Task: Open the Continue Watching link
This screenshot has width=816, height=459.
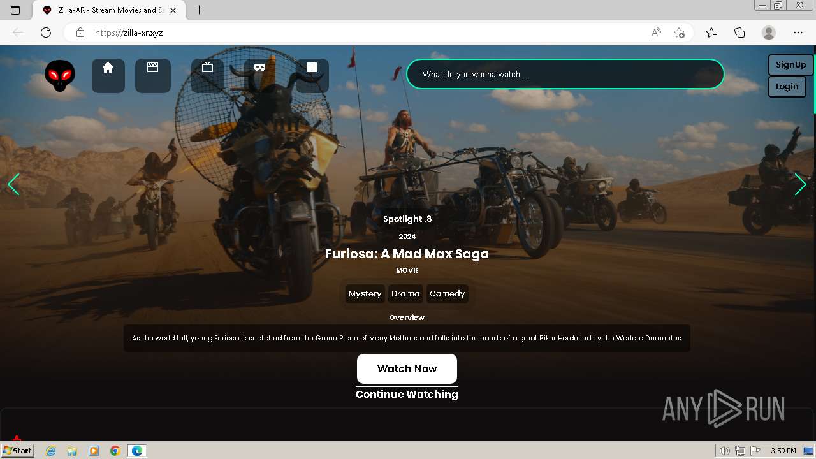Action: (407, 394)
